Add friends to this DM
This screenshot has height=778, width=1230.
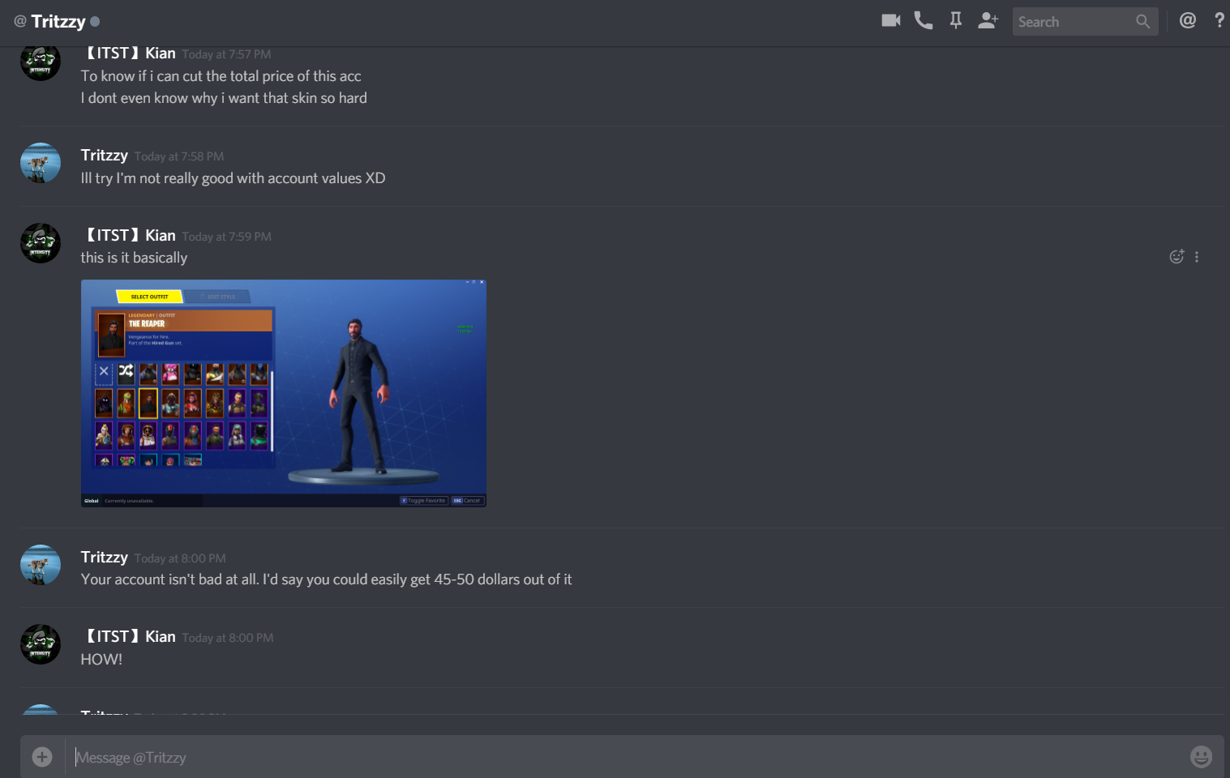coord(988,20)
